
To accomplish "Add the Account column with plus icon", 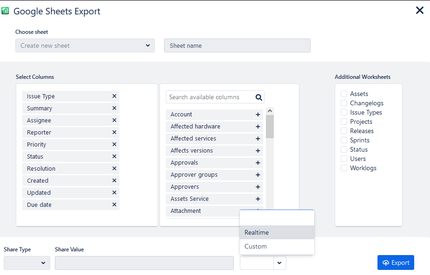I will point(258,115).
